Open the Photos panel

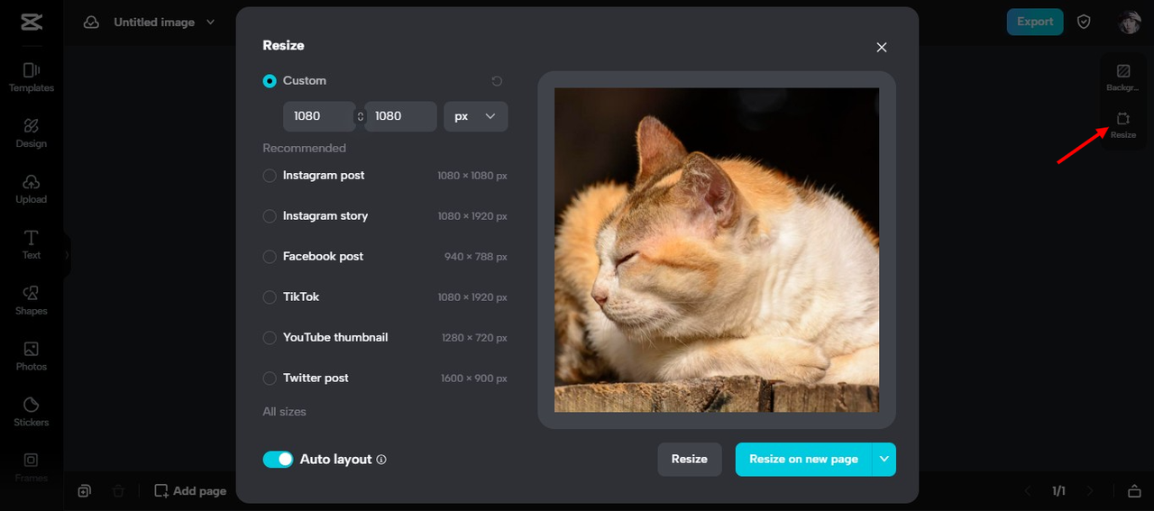click(x=32, y=357)
